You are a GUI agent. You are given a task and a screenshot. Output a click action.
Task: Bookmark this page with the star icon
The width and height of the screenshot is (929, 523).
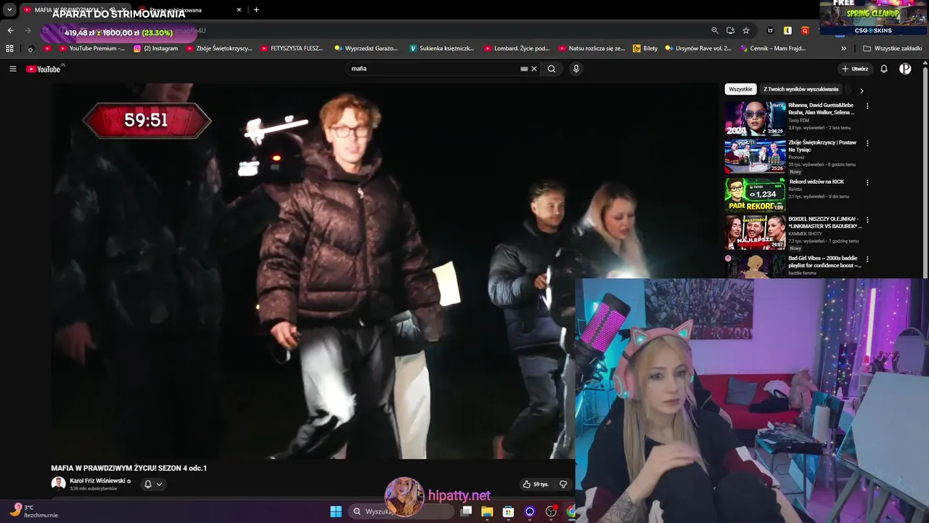coord(746,31)
